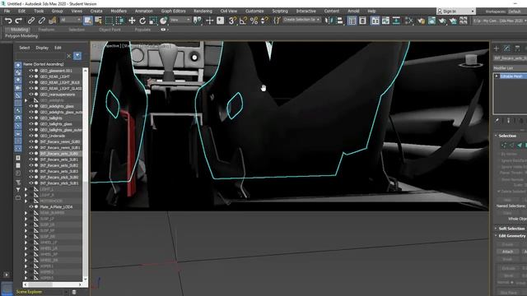Open the Graph Editors menu
This screenshot has width=527, height=296.
point(173,11)
